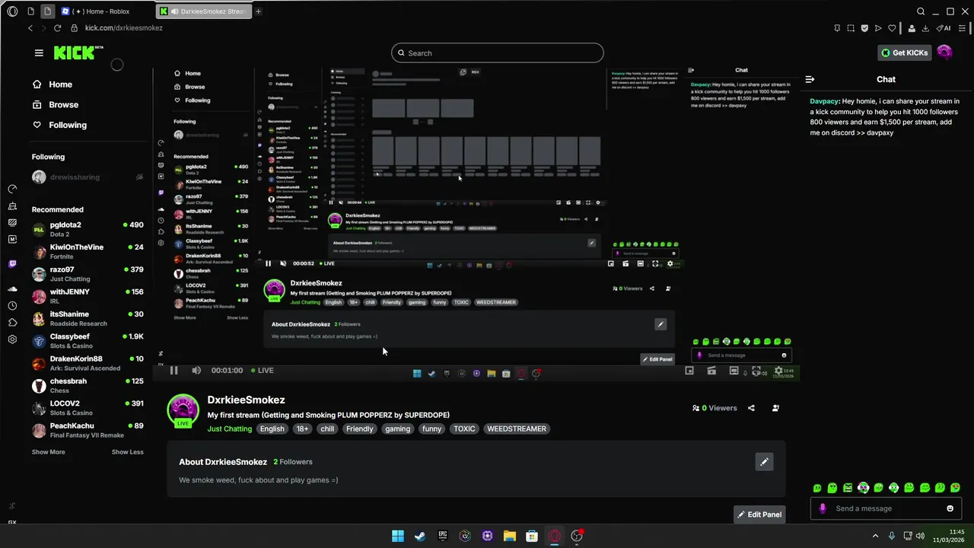Open emoji picker in chat box
Screen dimensions: 974x548
tap(950, 508)
